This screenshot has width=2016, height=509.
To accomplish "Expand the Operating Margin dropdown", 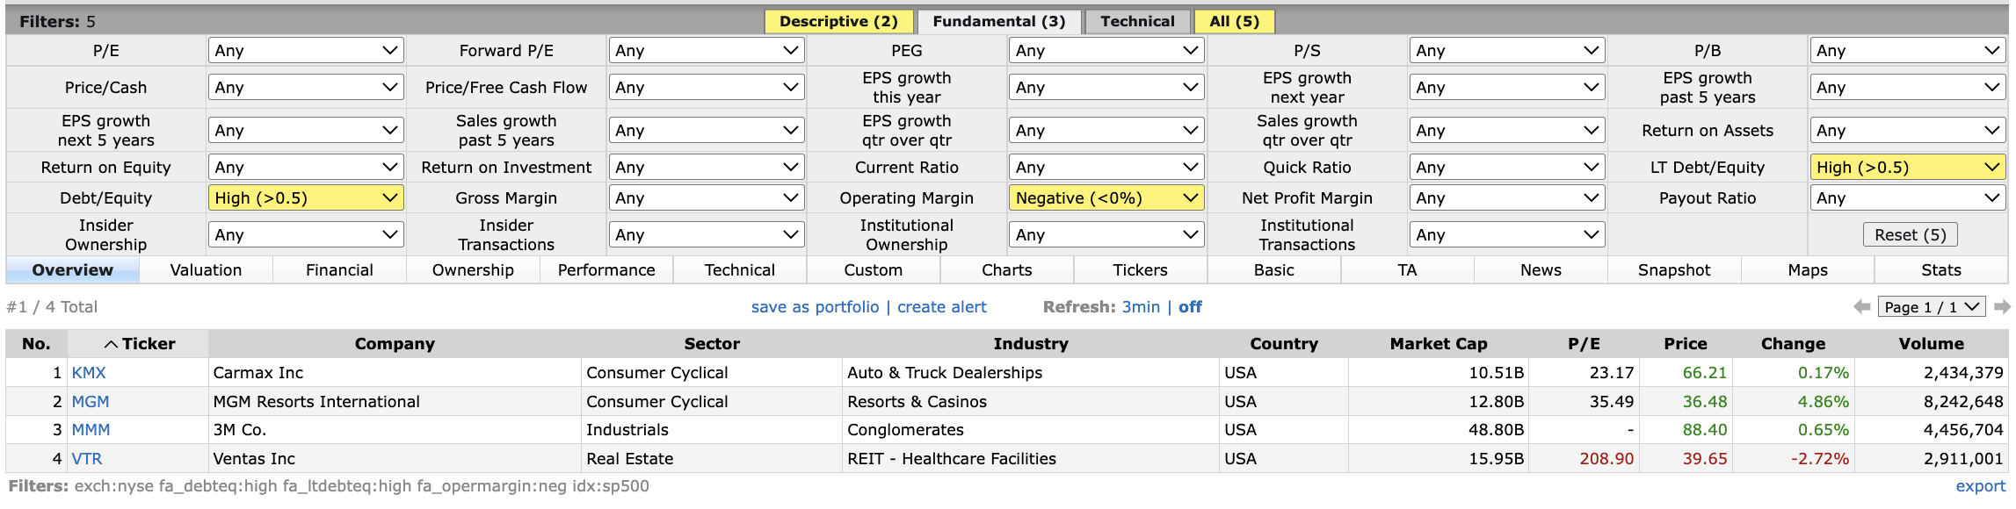I will [1106, 198].
